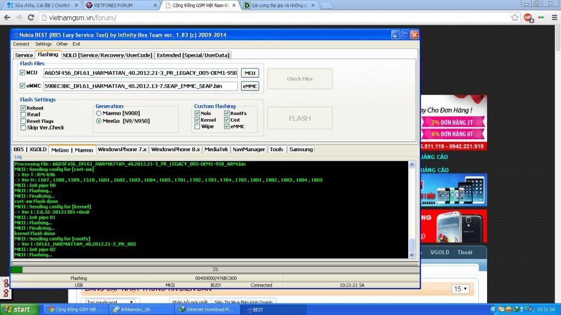Image resolution: width=561 pixels, height=315 pixels.
Task: Click the MCU file path field
Action: 140,73
